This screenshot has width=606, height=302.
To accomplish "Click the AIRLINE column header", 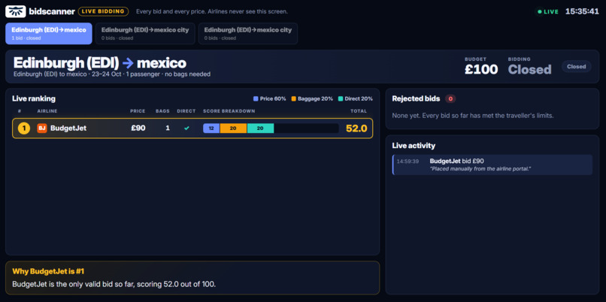I will click(47, 111).
